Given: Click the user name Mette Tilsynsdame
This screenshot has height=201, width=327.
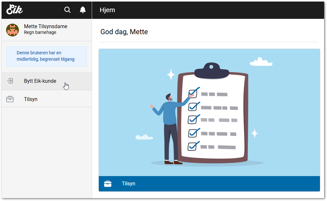Looking at the screenshot, I should point(45,27).
